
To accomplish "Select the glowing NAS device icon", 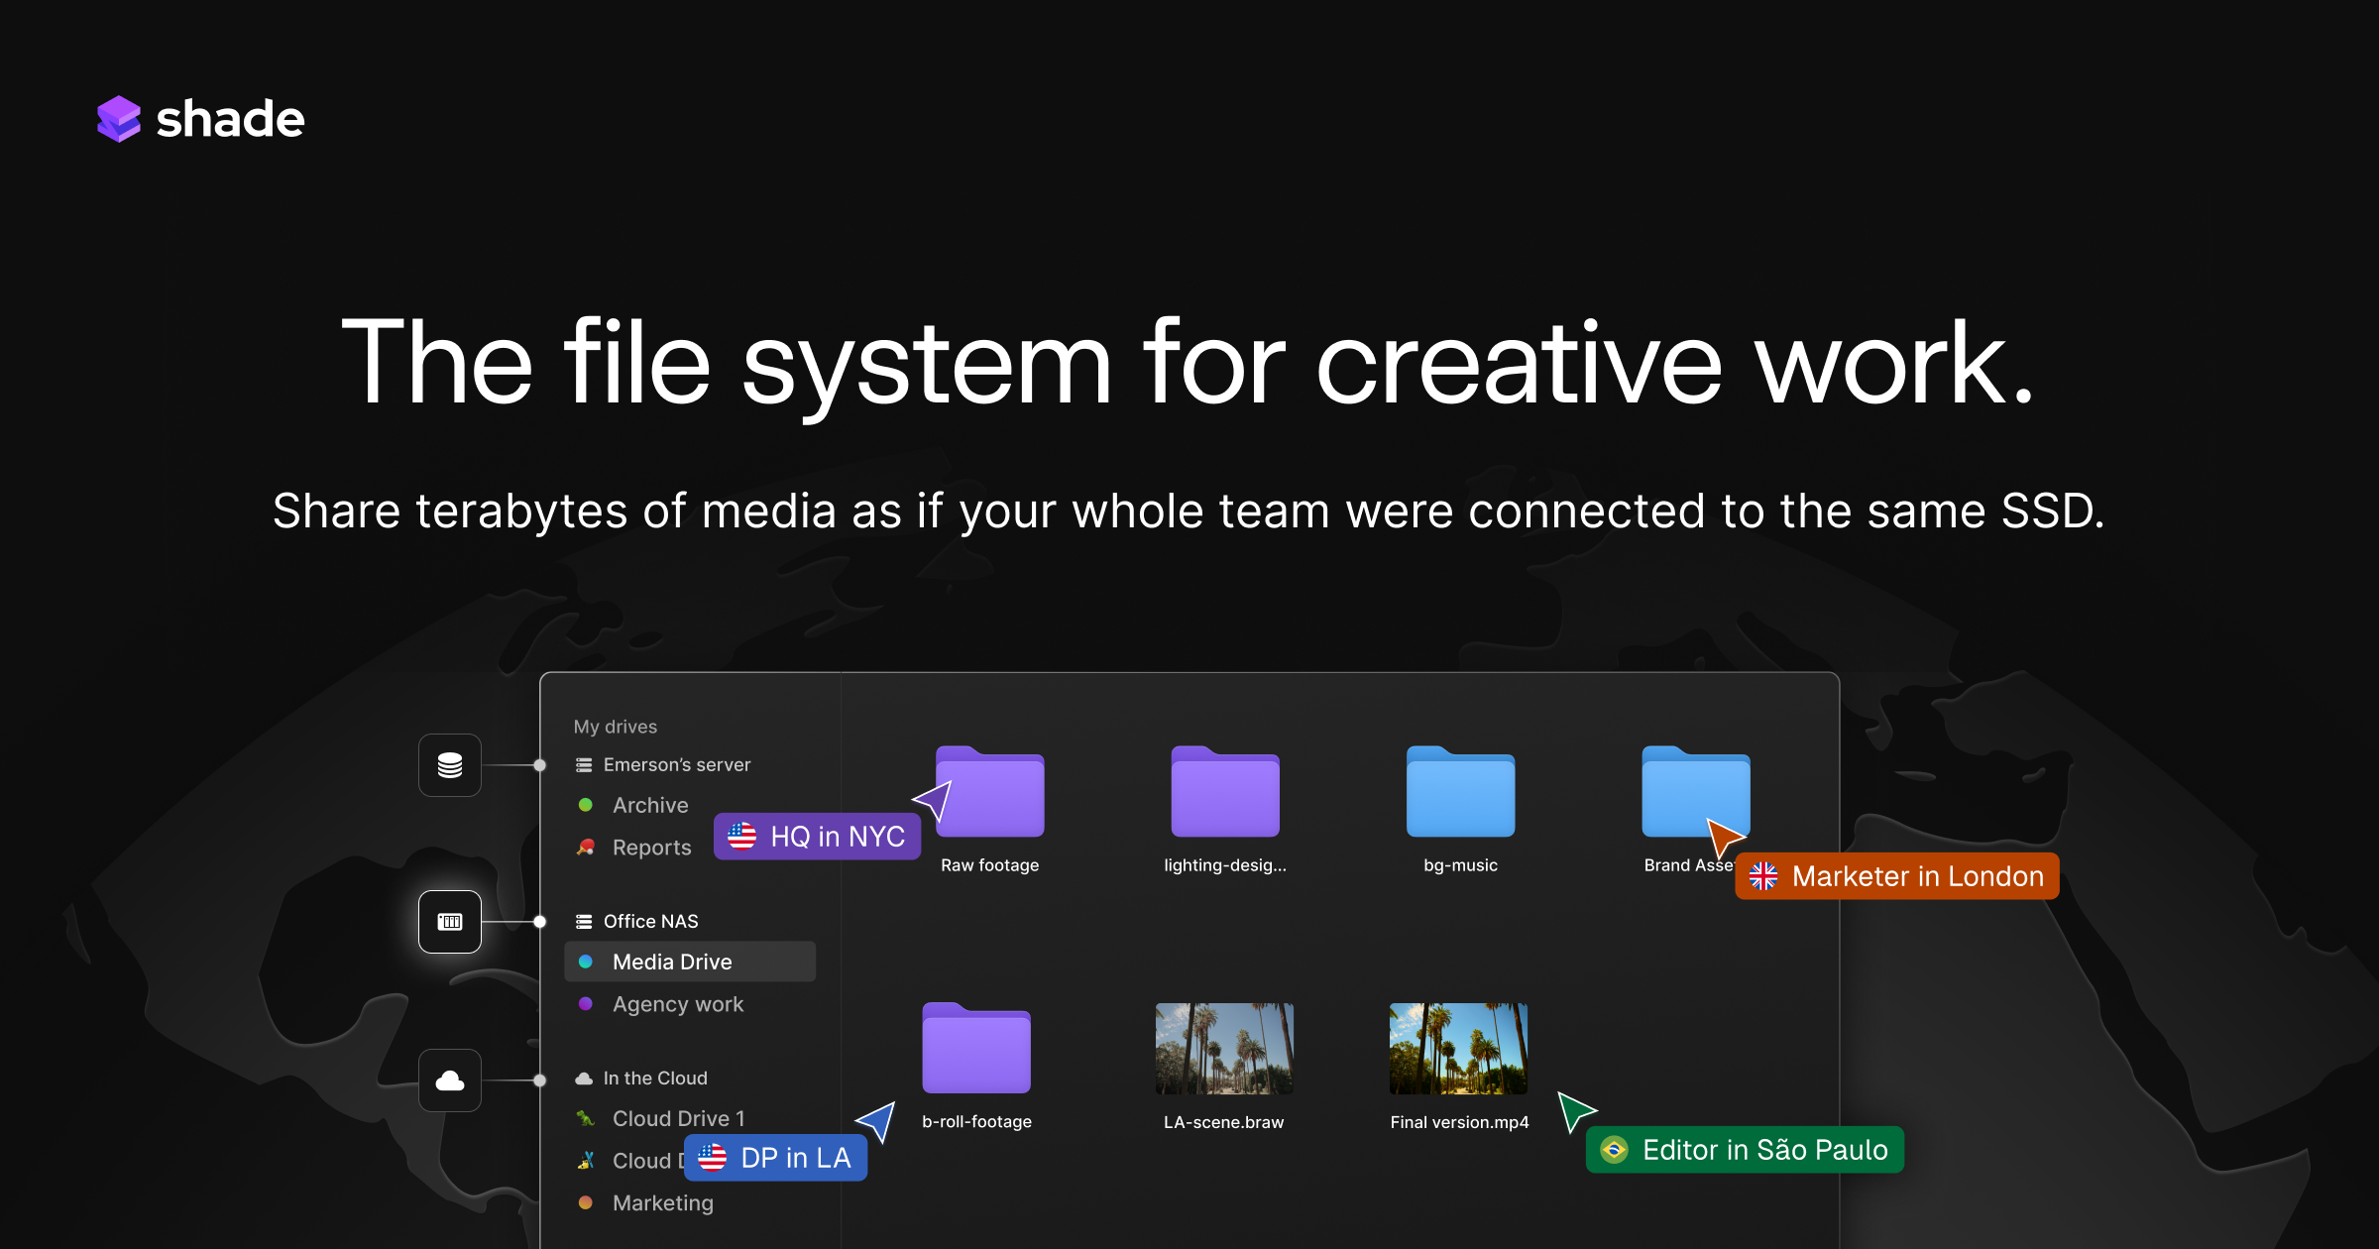I will [449, 922].
